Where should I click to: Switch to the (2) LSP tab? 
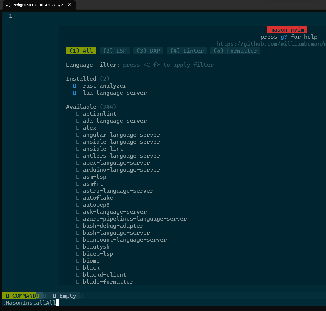115,51
